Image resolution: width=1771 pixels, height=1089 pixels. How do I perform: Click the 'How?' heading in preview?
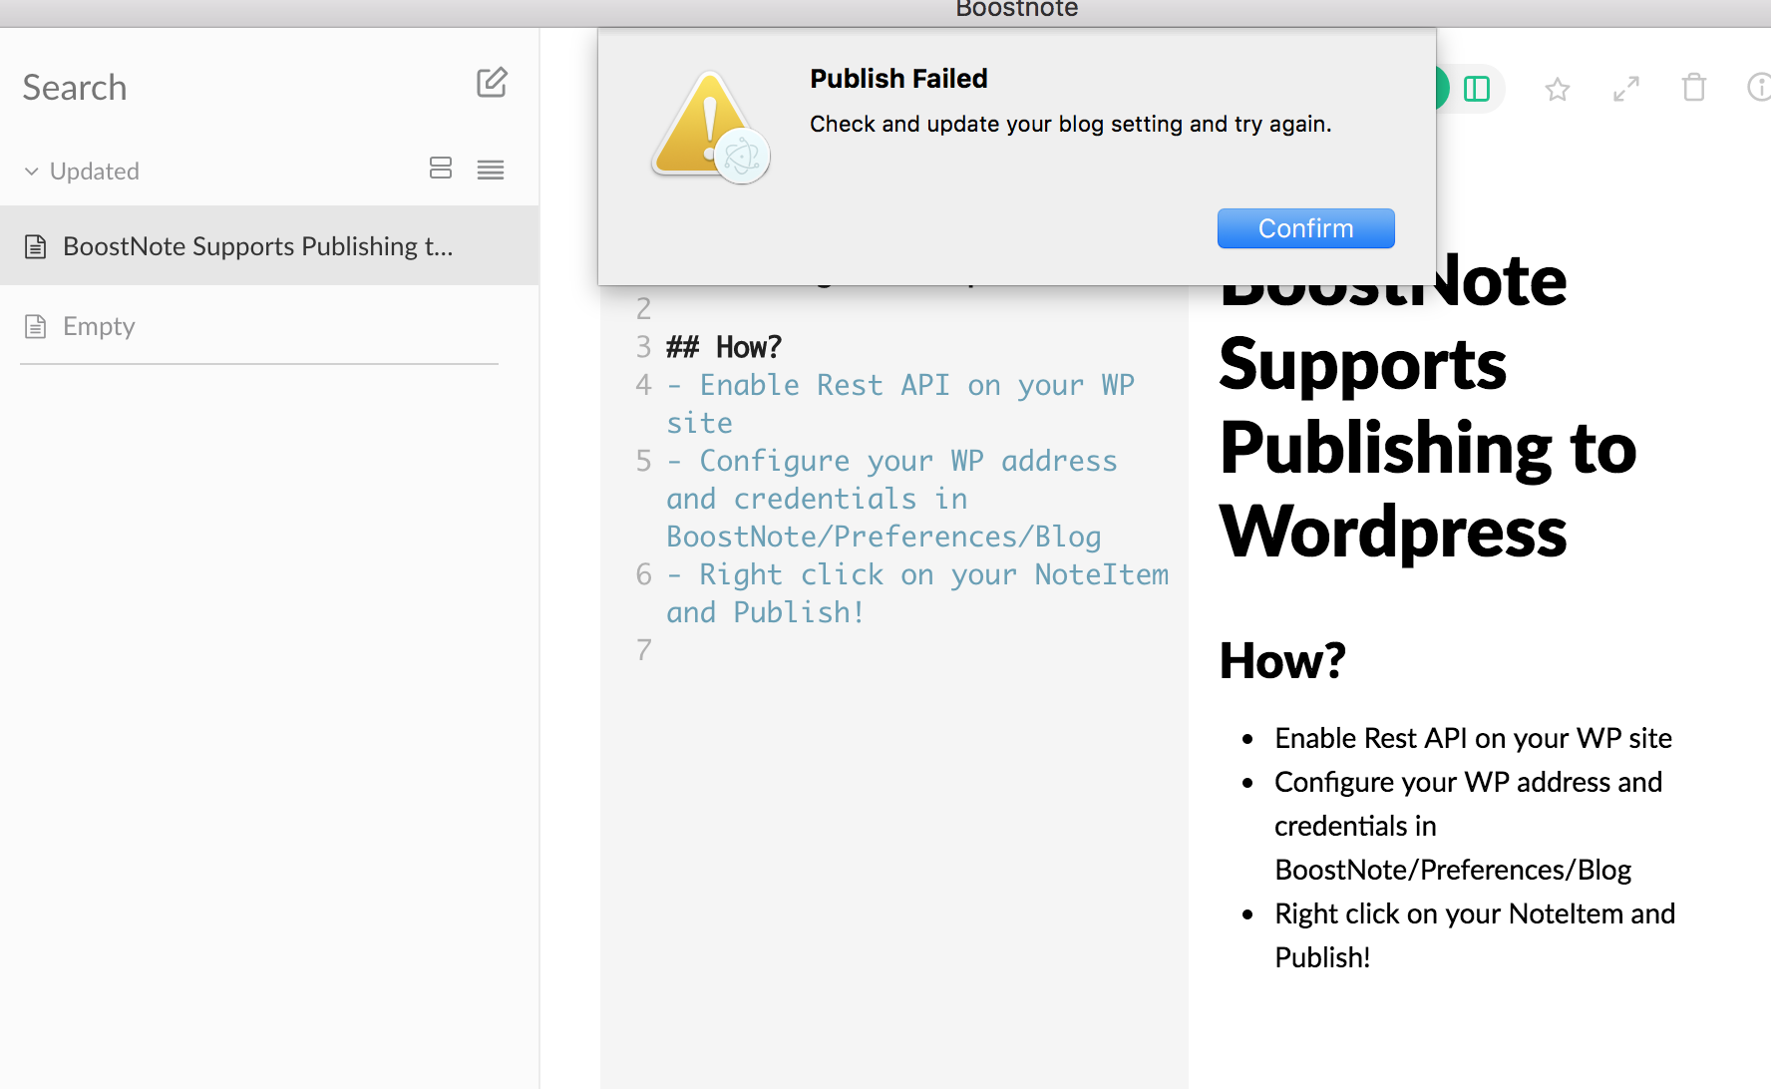click(x=1282, y=660)
